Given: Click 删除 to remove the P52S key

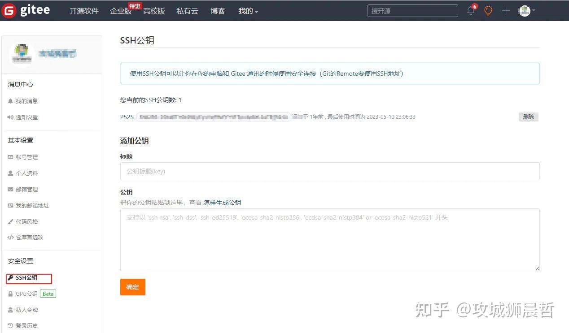Looking at the screenshot, I should click(528, 117).
